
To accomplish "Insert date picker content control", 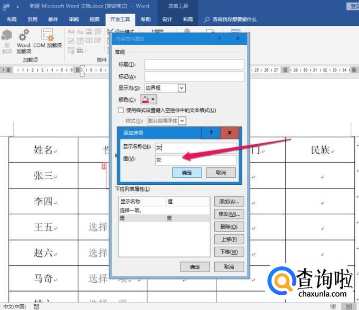I will coord(98,41).
